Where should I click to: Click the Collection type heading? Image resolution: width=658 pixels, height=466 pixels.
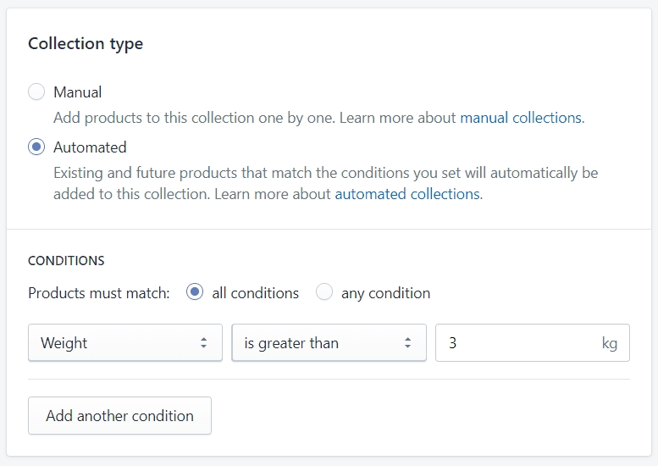coord(86,44)
